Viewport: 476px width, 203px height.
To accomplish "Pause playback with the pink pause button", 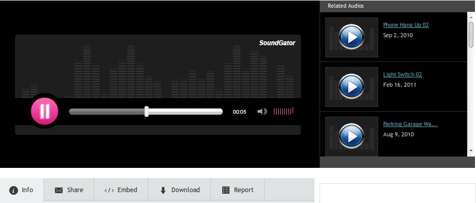I will (x=45, y=111).
